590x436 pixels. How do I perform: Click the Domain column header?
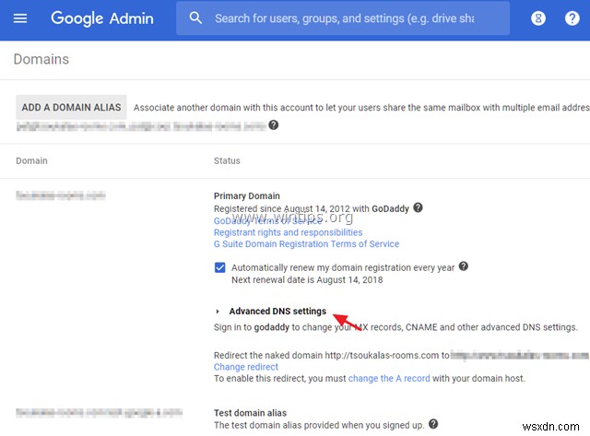[31, 161]
